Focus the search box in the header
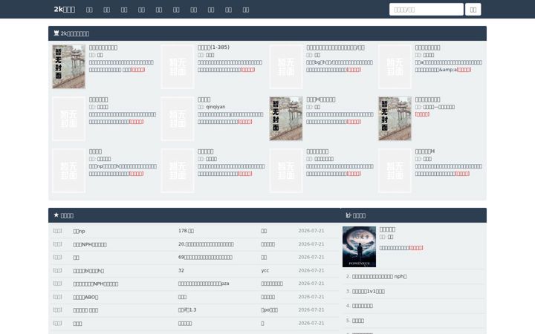Screen dimensions: 535x334 [x=427, y=10]
